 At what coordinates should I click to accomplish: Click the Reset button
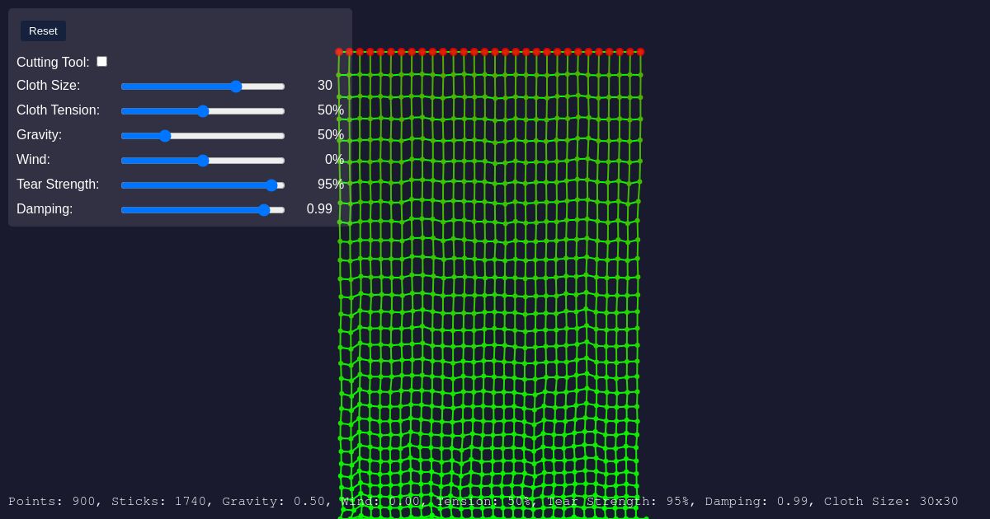43,31
